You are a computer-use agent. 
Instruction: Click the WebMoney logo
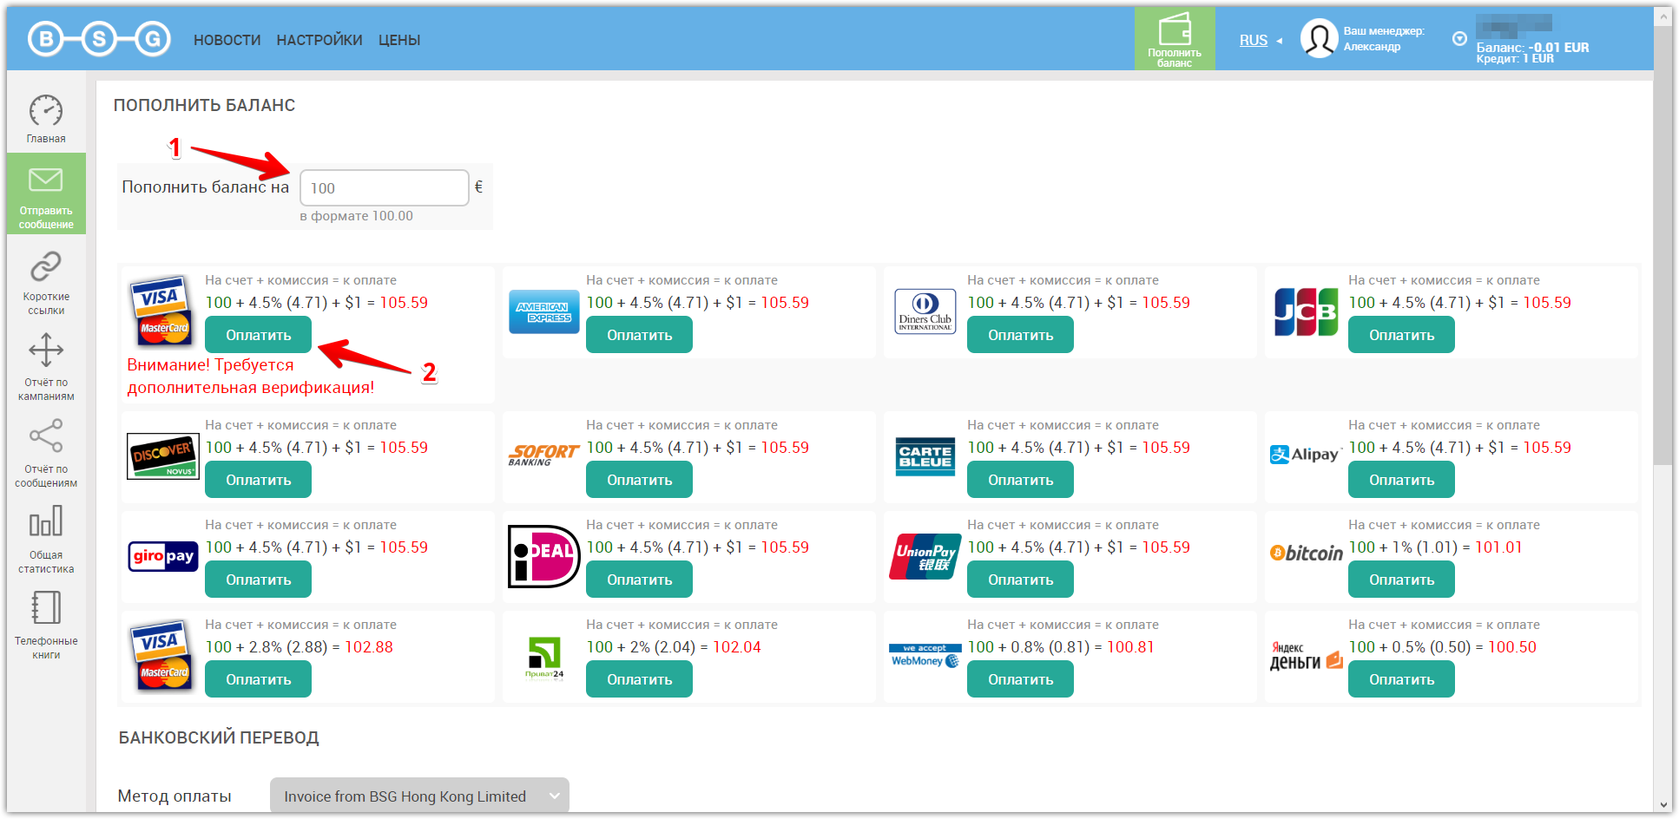point(925,656)
